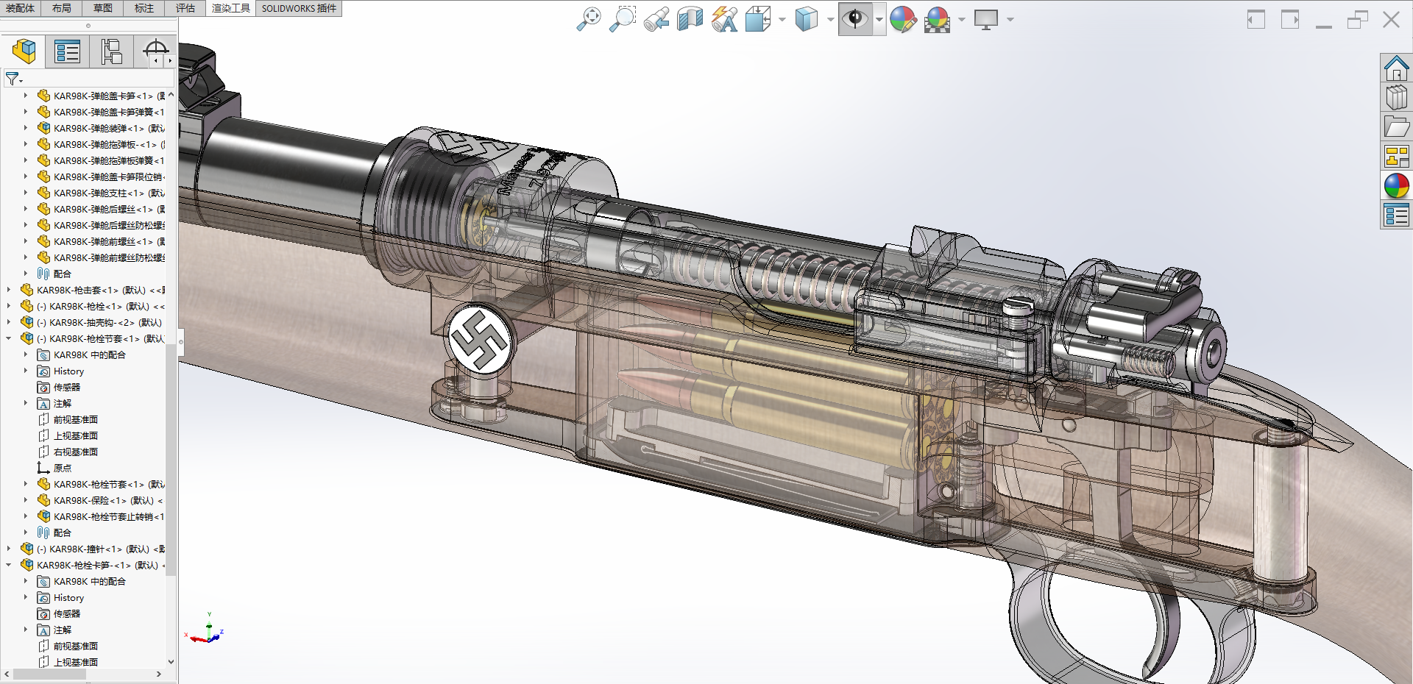Open the 评估 ribbon tab
Image resolution: width=1413 pixels, height=684 pixels.
185,8
